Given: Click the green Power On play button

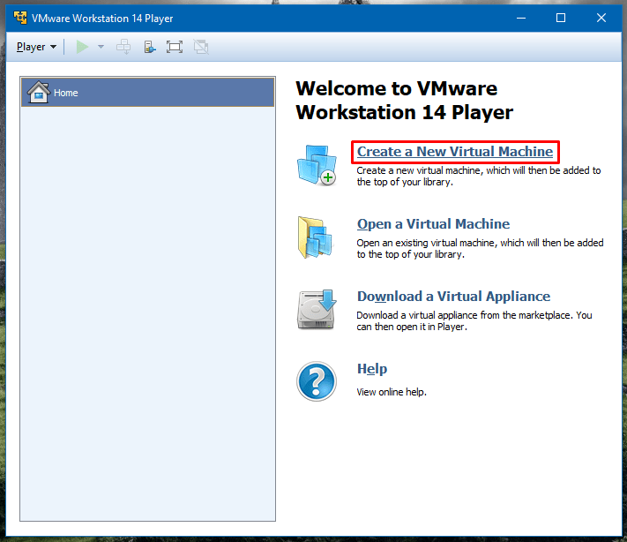Looking at the screenshot, I should (82, 47).
